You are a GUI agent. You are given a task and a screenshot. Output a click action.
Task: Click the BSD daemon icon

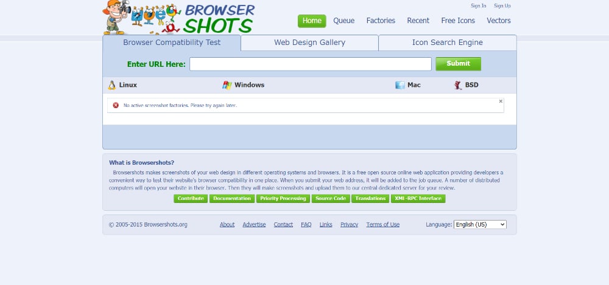[x=458, y=85]
